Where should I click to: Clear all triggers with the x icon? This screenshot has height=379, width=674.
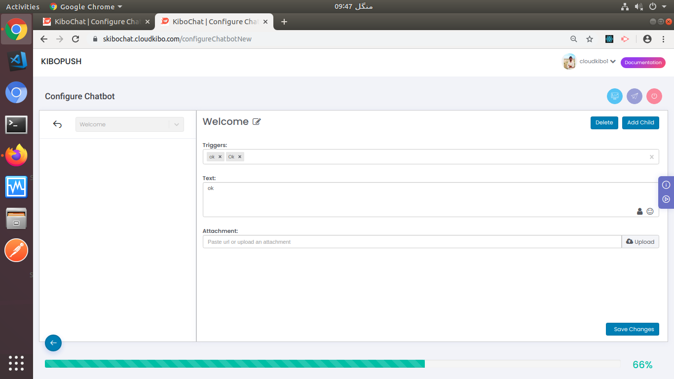click(x=651, y=157)
